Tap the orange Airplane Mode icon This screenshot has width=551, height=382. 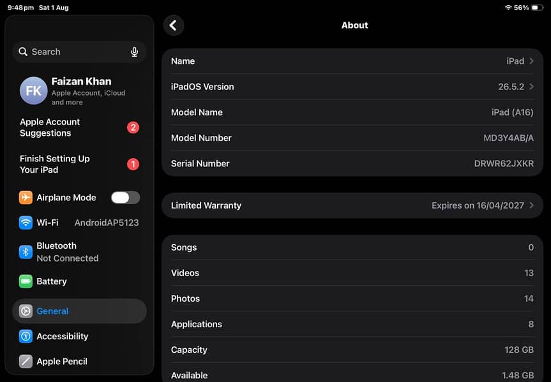click(x=26, y=197)
